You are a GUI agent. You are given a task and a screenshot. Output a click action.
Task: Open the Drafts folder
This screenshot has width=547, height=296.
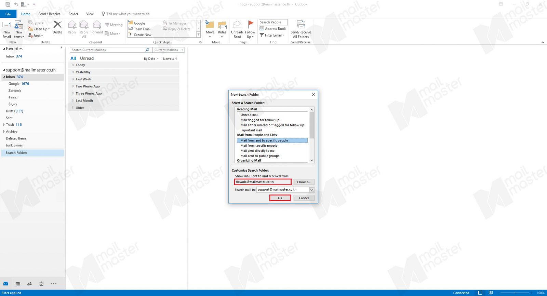[x=14, y=111]
